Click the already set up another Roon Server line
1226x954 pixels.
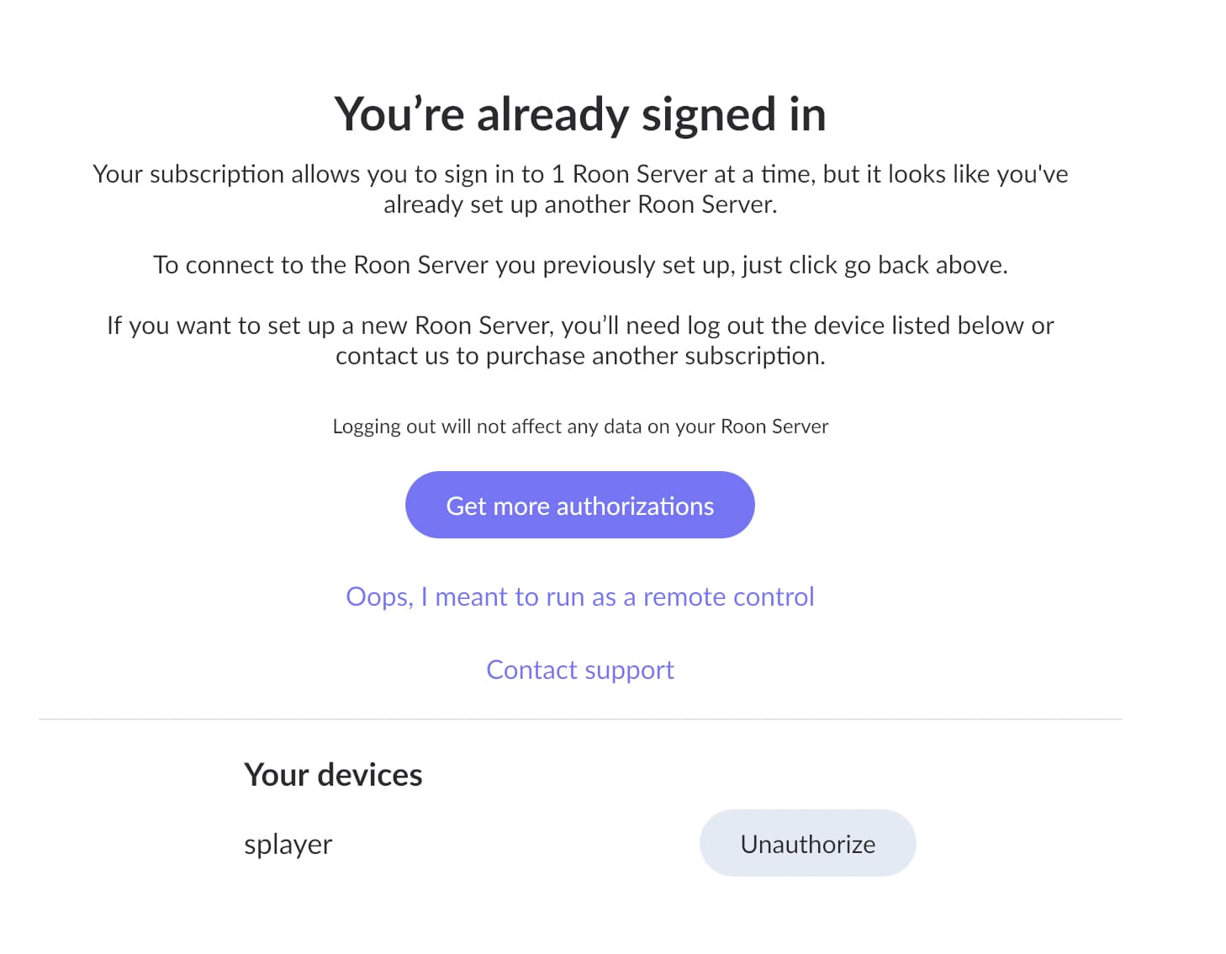click(x=580, y=204)
